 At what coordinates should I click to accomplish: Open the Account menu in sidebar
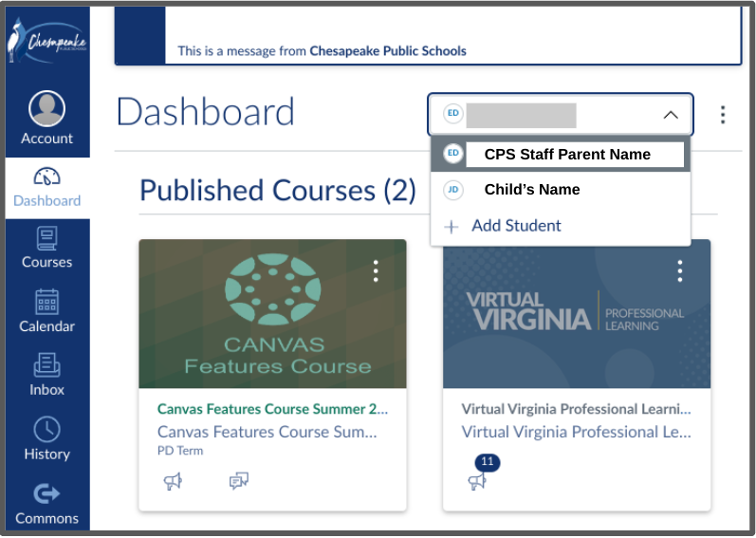[x=46, y=119]
